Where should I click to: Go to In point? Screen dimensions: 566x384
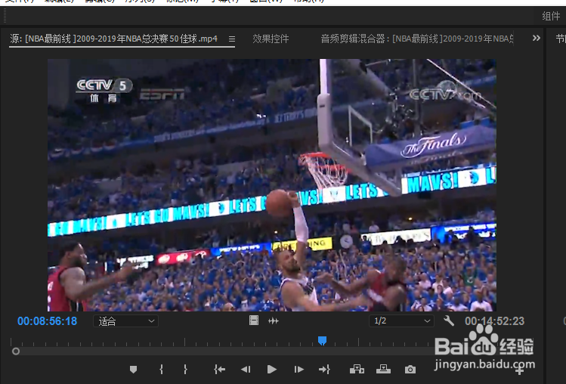(219, 369)
